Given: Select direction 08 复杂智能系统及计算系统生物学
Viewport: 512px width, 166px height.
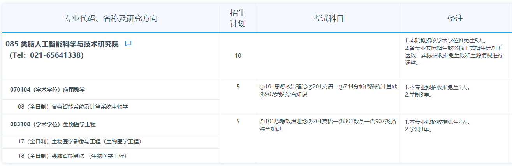Looking at the screenshot, I should (73, 106).
